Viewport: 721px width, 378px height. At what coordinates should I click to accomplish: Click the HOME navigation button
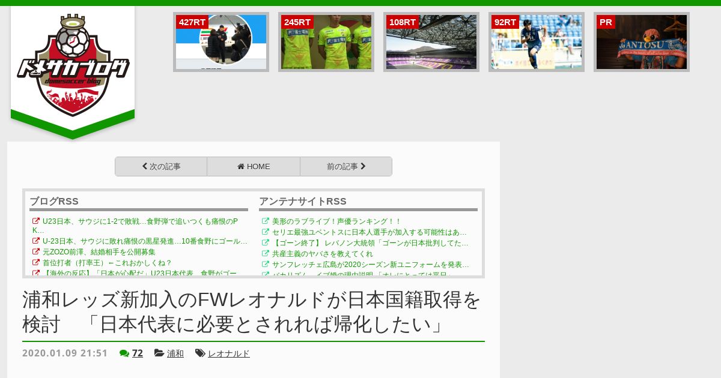point(254,167)
